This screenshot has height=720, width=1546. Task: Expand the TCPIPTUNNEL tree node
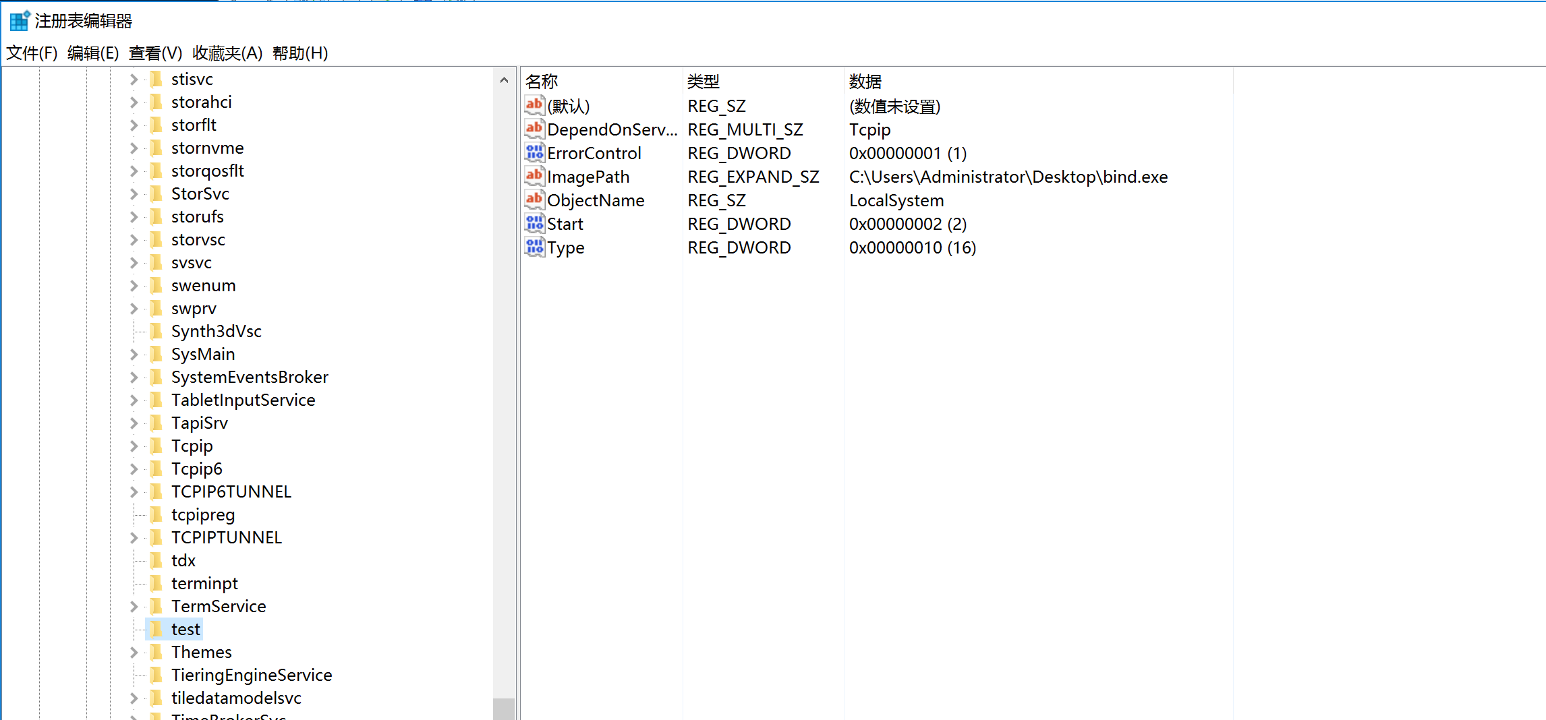(134, 538)
